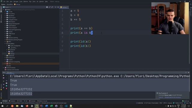Rerun 'main' using the green play icon
Screen dimensions: 192x108
pos(4,75)
